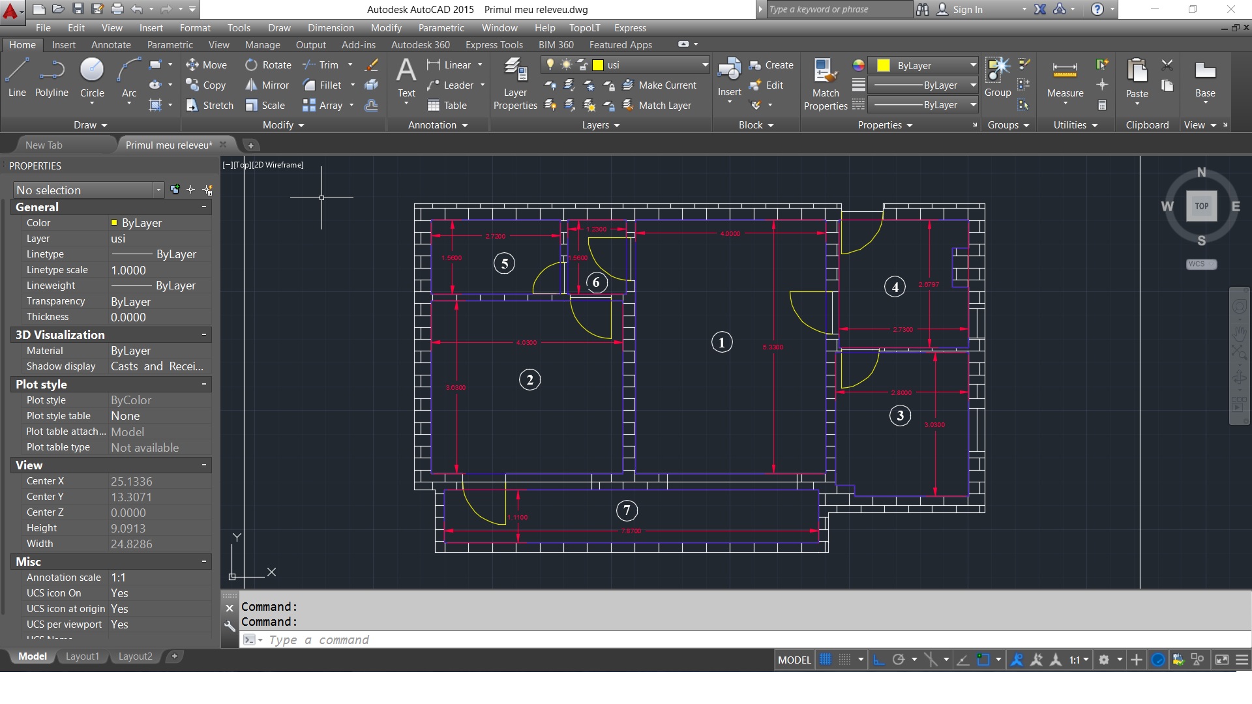The height and width of the screenshot is (704, 1252).
Task: Click the Make Current layer button
Action: pos(660,85)
